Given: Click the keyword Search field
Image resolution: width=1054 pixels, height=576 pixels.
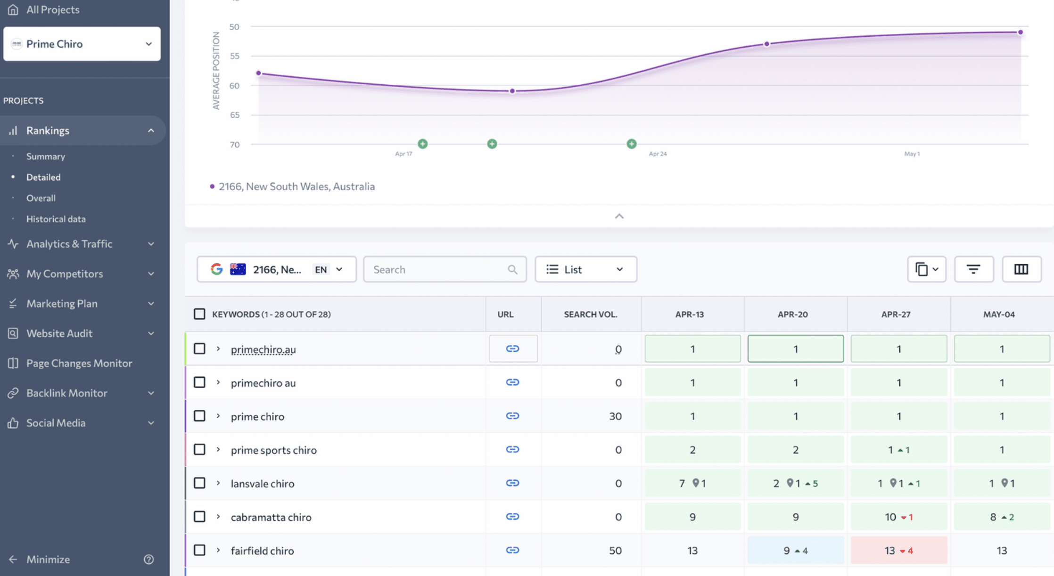Looking at the screenshot, I should 445,269.
